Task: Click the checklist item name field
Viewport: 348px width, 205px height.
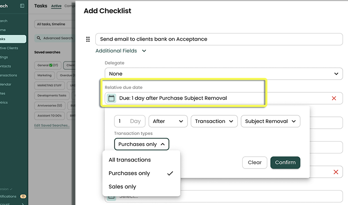Action: point(219,39)
